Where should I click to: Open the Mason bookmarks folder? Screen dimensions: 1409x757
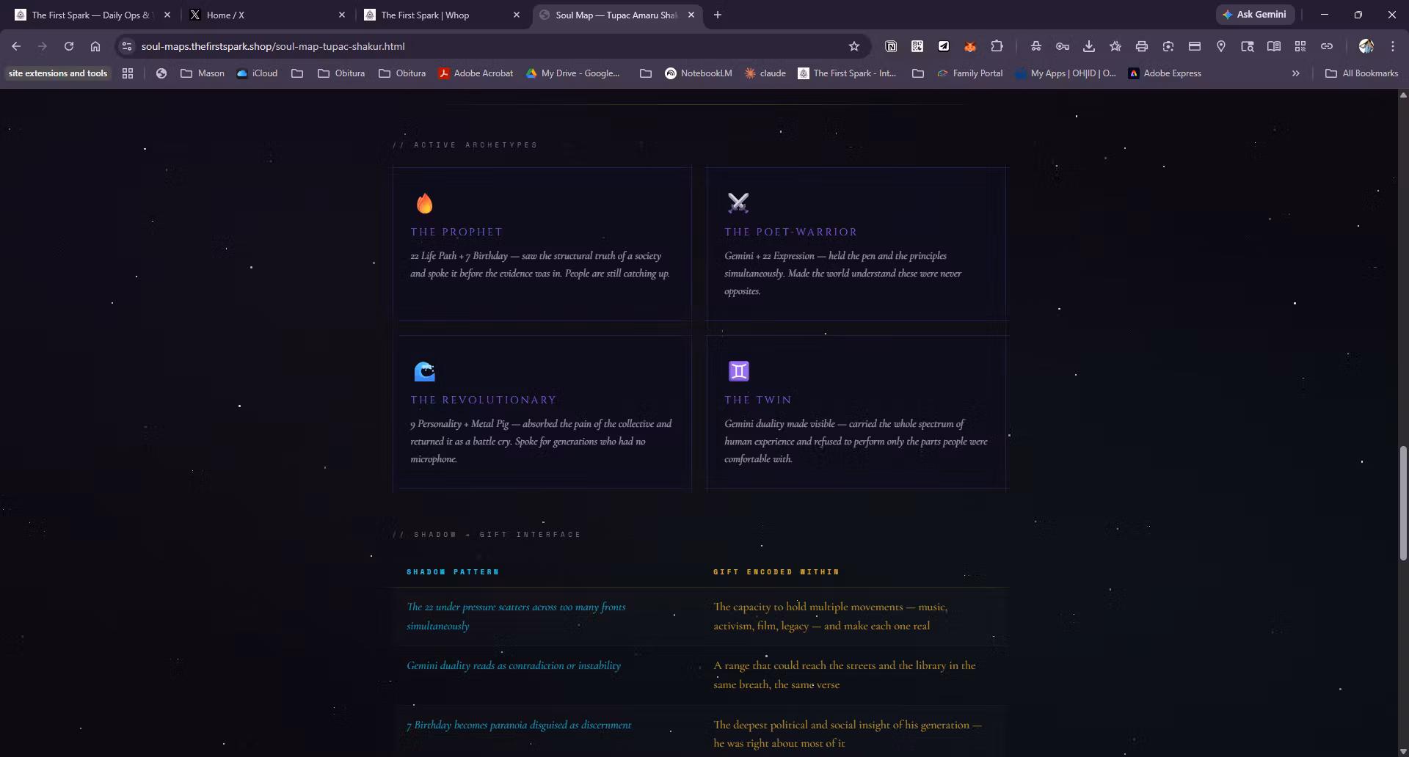203,73
